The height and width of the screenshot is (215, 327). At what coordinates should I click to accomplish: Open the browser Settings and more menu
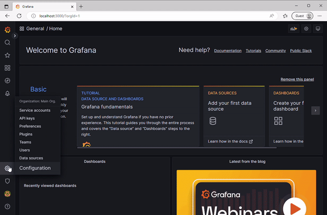tap(320, 16)
